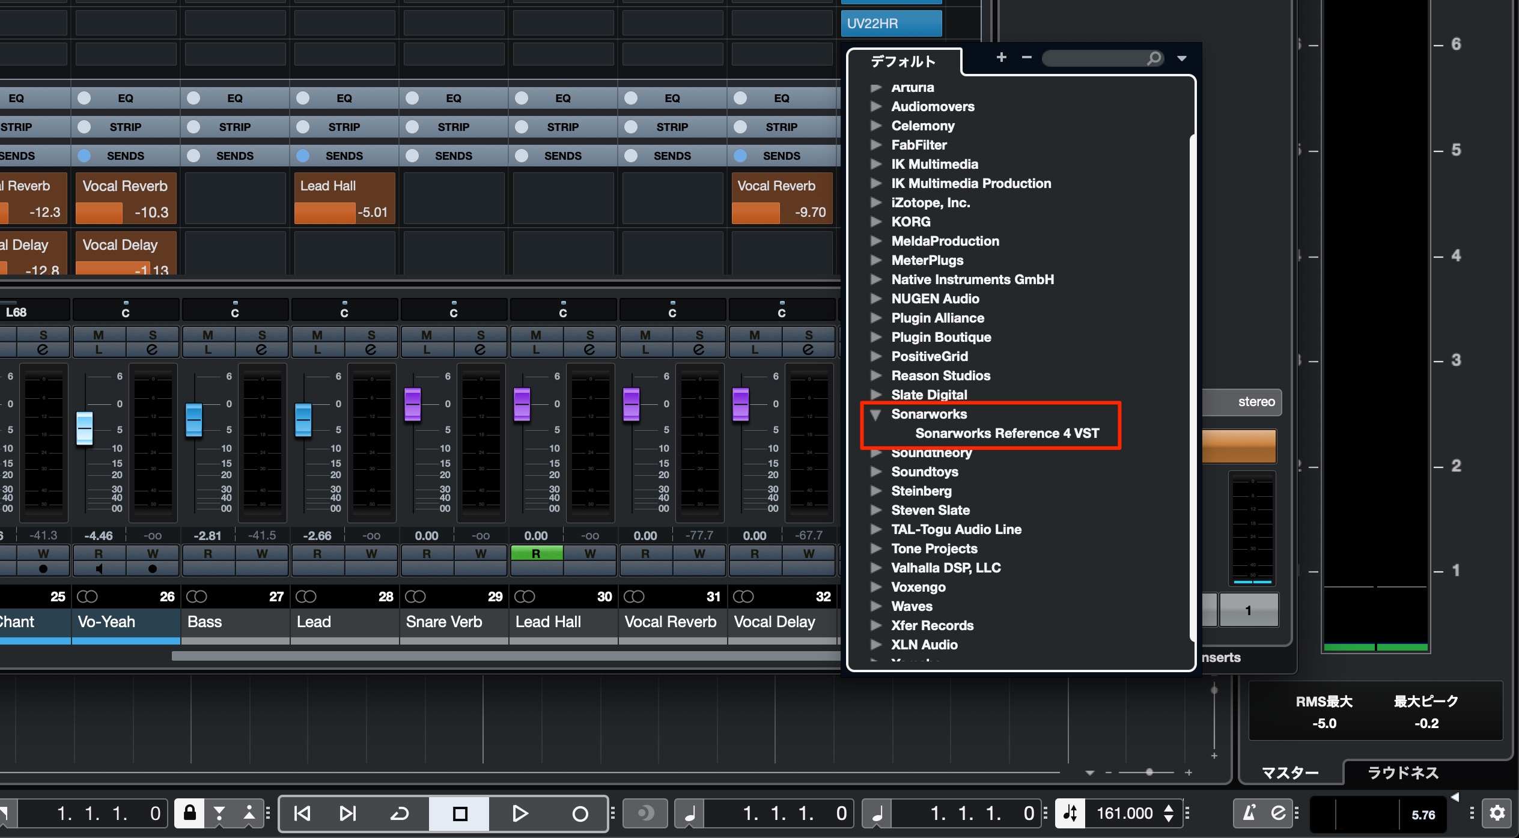Switch to the ラウドネス tab
The height and width of the screenshot is (838, 1519).
(1403, 772)
